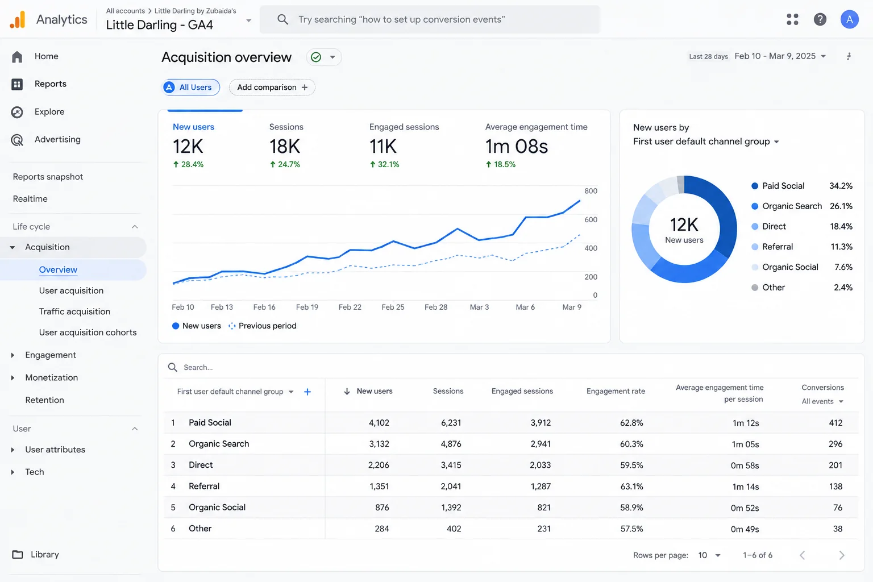Open the help question mark icon
The width and height of the screenshot is (873, 582).
[x=820, y=19]
